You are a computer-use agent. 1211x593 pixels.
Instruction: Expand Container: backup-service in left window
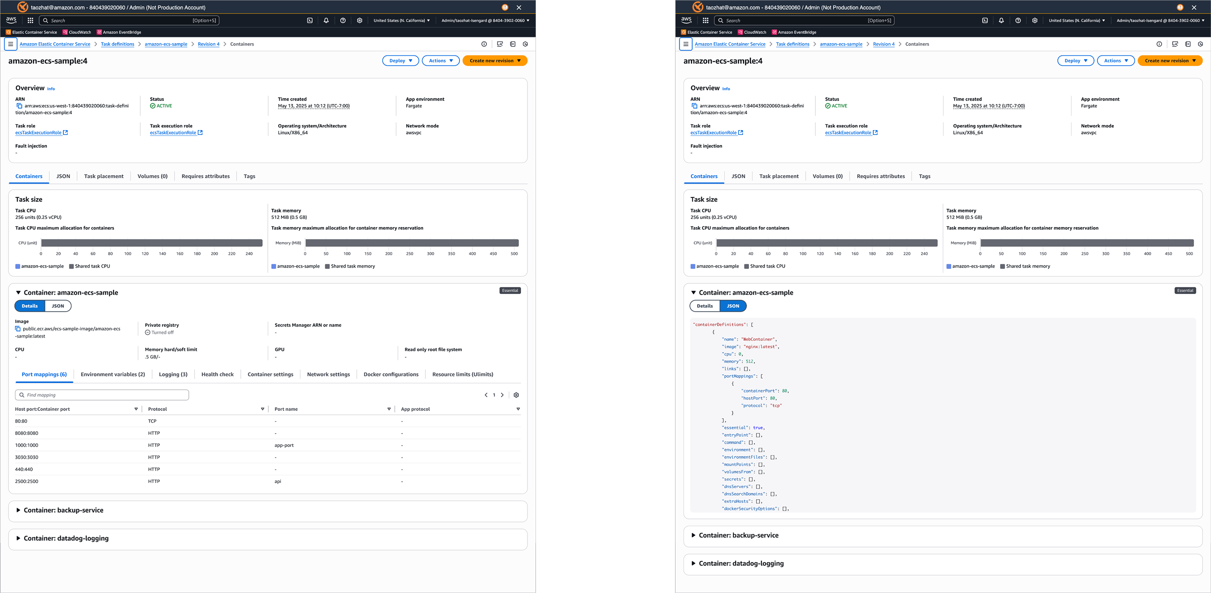point(18,510)
